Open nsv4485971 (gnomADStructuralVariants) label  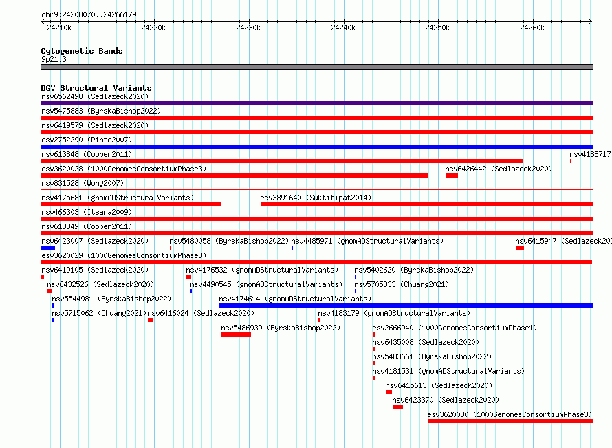(x=367, y=241)
